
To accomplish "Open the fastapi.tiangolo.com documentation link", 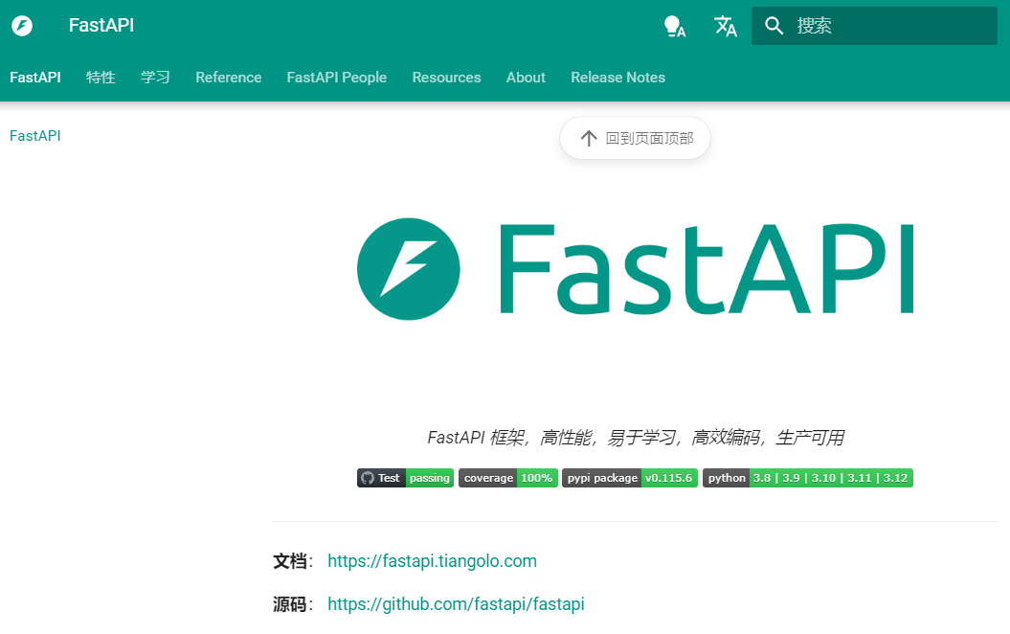I will coord(432,561).
